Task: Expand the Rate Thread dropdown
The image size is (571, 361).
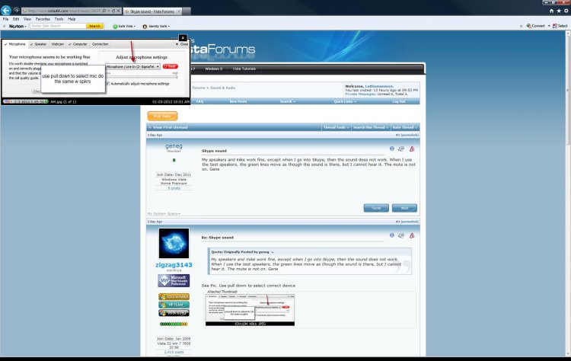Action: pos(404,127)
